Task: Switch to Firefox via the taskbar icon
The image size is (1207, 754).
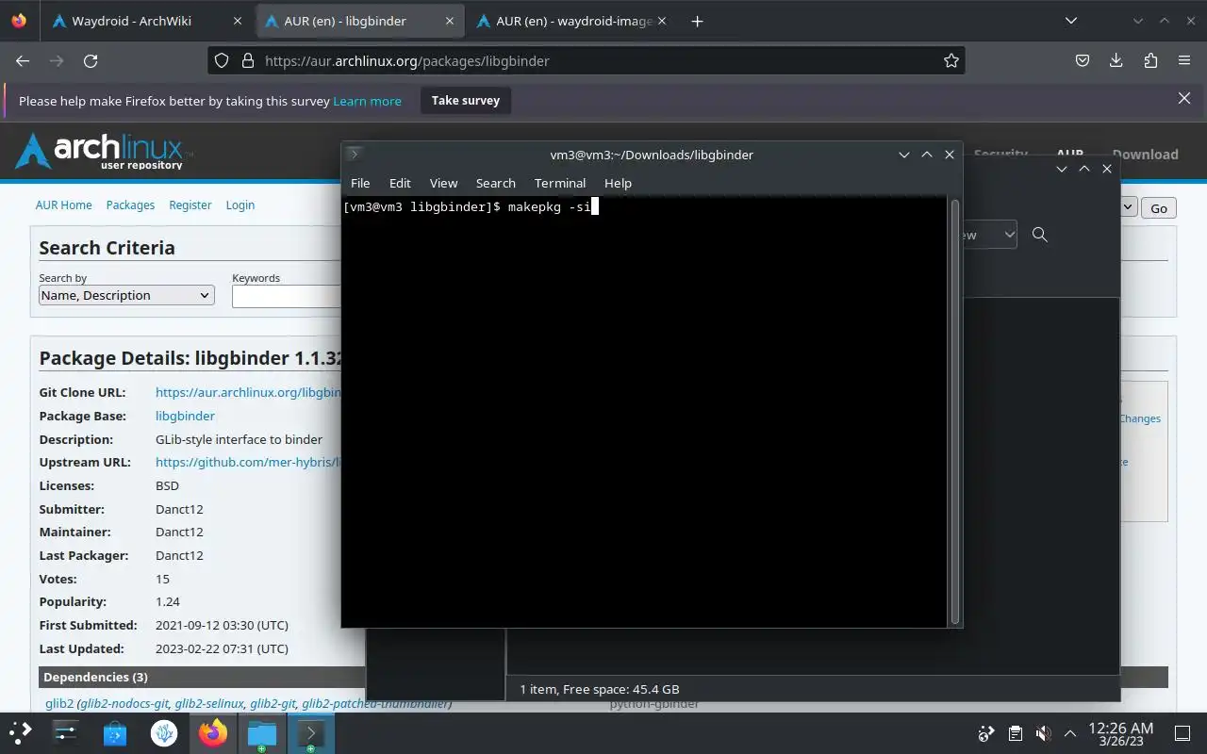Action: (x=213, y=732)
